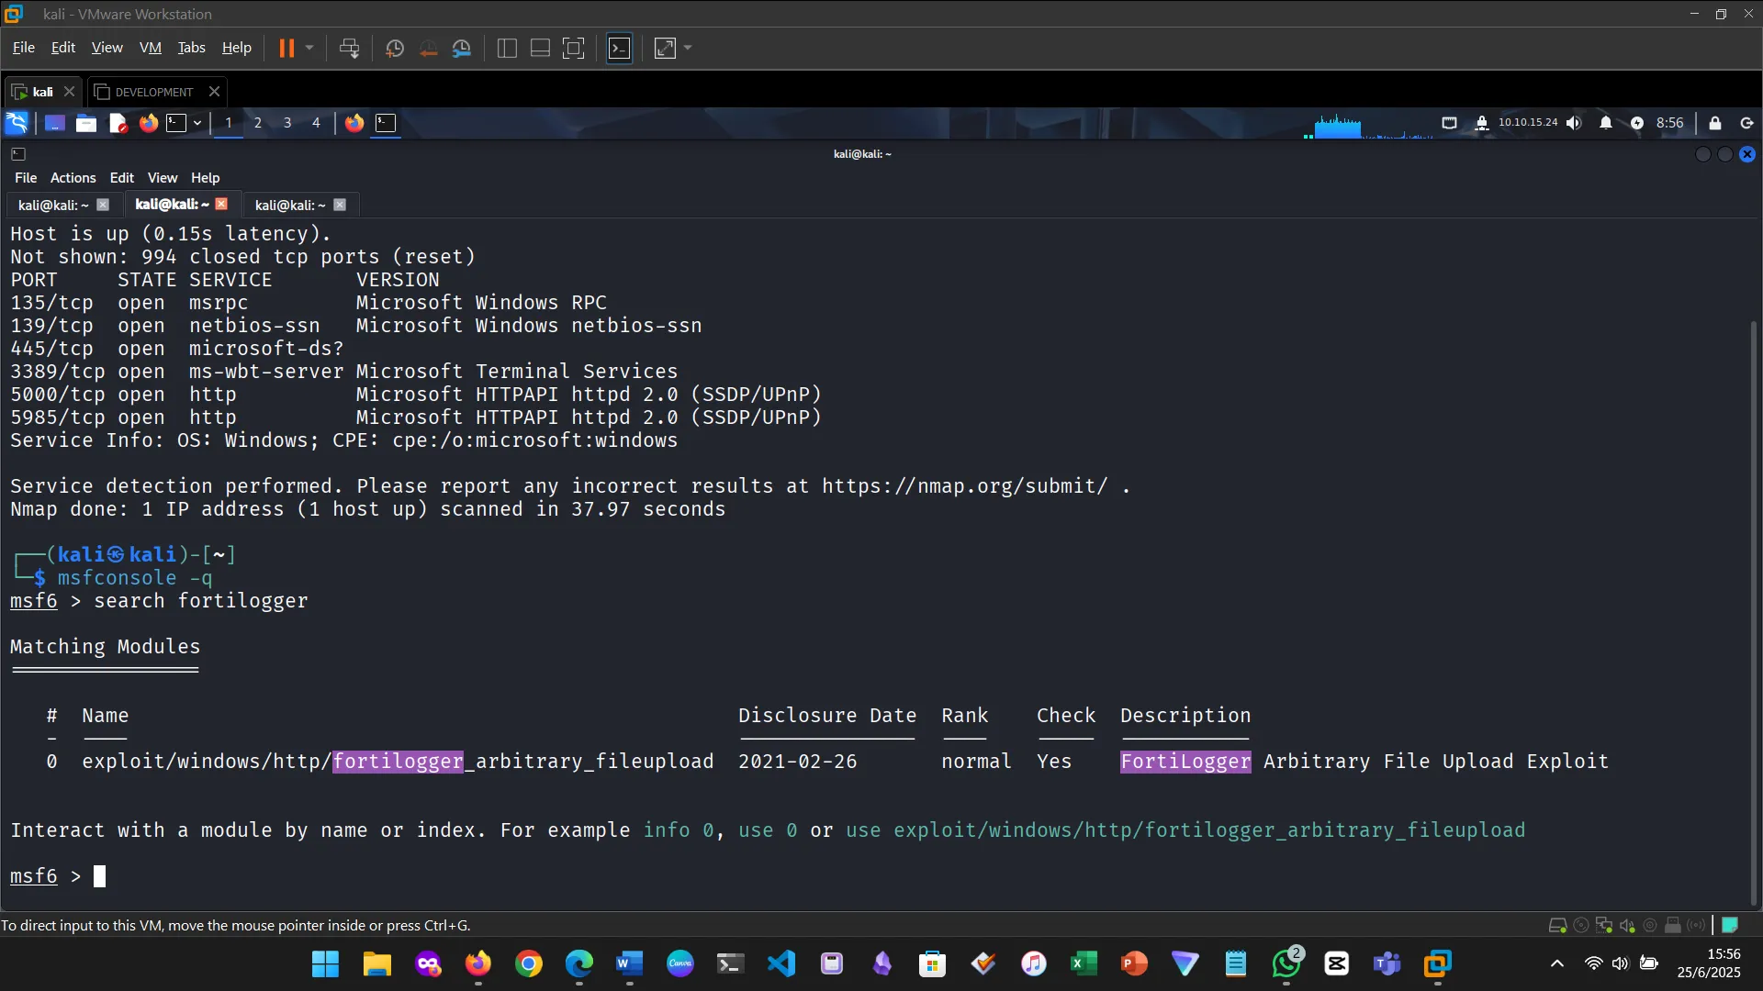Launch Firefox from the Kali panel
1763x991 pixels.
[148, 123]
